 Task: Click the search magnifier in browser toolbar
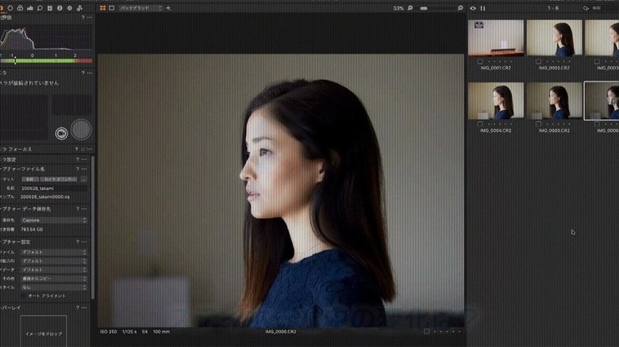click(x=586, y=8)
